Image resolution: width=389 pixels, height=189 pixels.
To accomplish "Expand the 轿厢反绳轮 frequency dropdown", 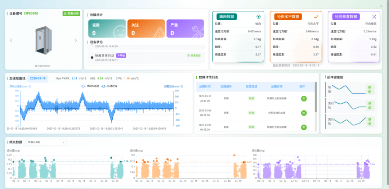I will tap(46, 142).
